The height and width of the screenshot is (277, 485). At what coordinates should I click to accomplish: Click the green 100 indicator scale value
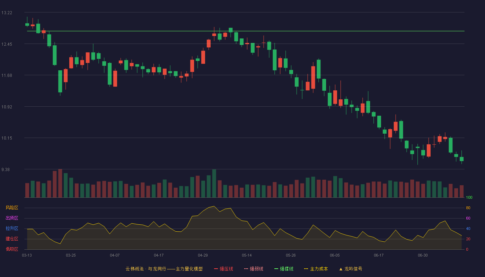click(x=469, y=198)
